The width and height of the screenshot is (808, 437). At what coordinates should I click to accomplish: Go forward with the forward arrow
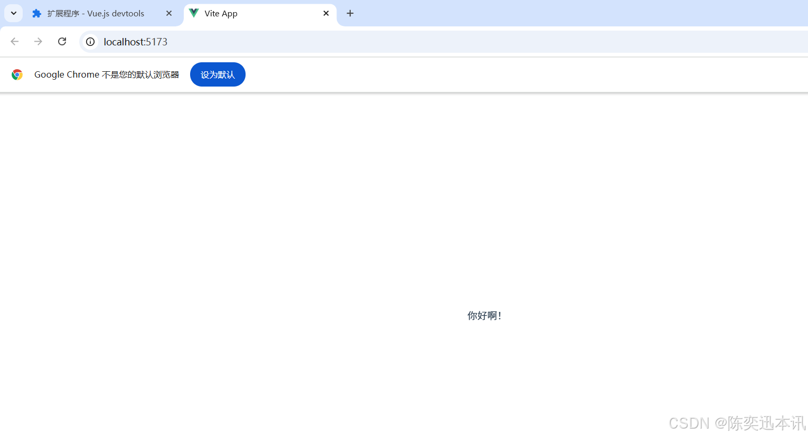38,42
